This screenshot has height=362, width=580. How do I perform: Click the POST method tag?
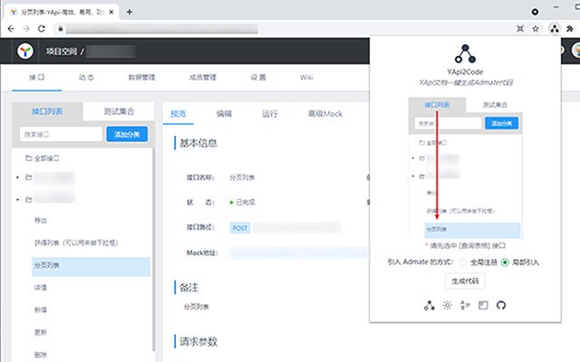(239, 228)
